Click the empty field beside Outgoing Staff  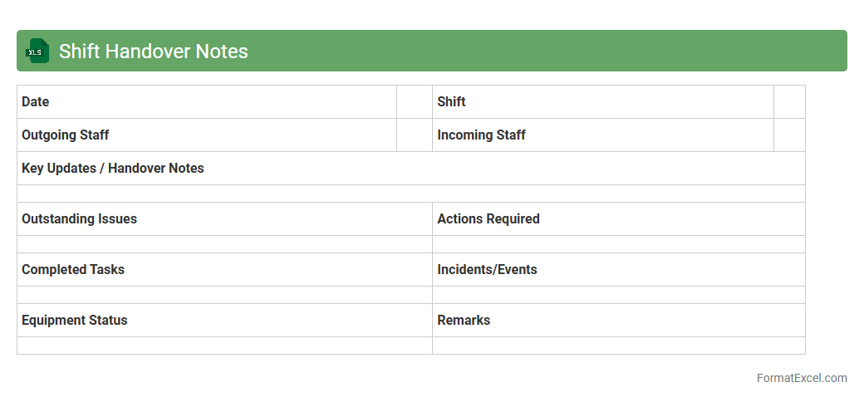click(415, 135)
